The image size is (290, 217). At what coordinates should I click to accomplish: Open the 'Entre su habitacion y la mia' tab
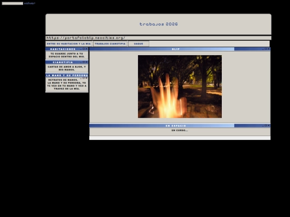pyautogui.click(x=69, y=44)
